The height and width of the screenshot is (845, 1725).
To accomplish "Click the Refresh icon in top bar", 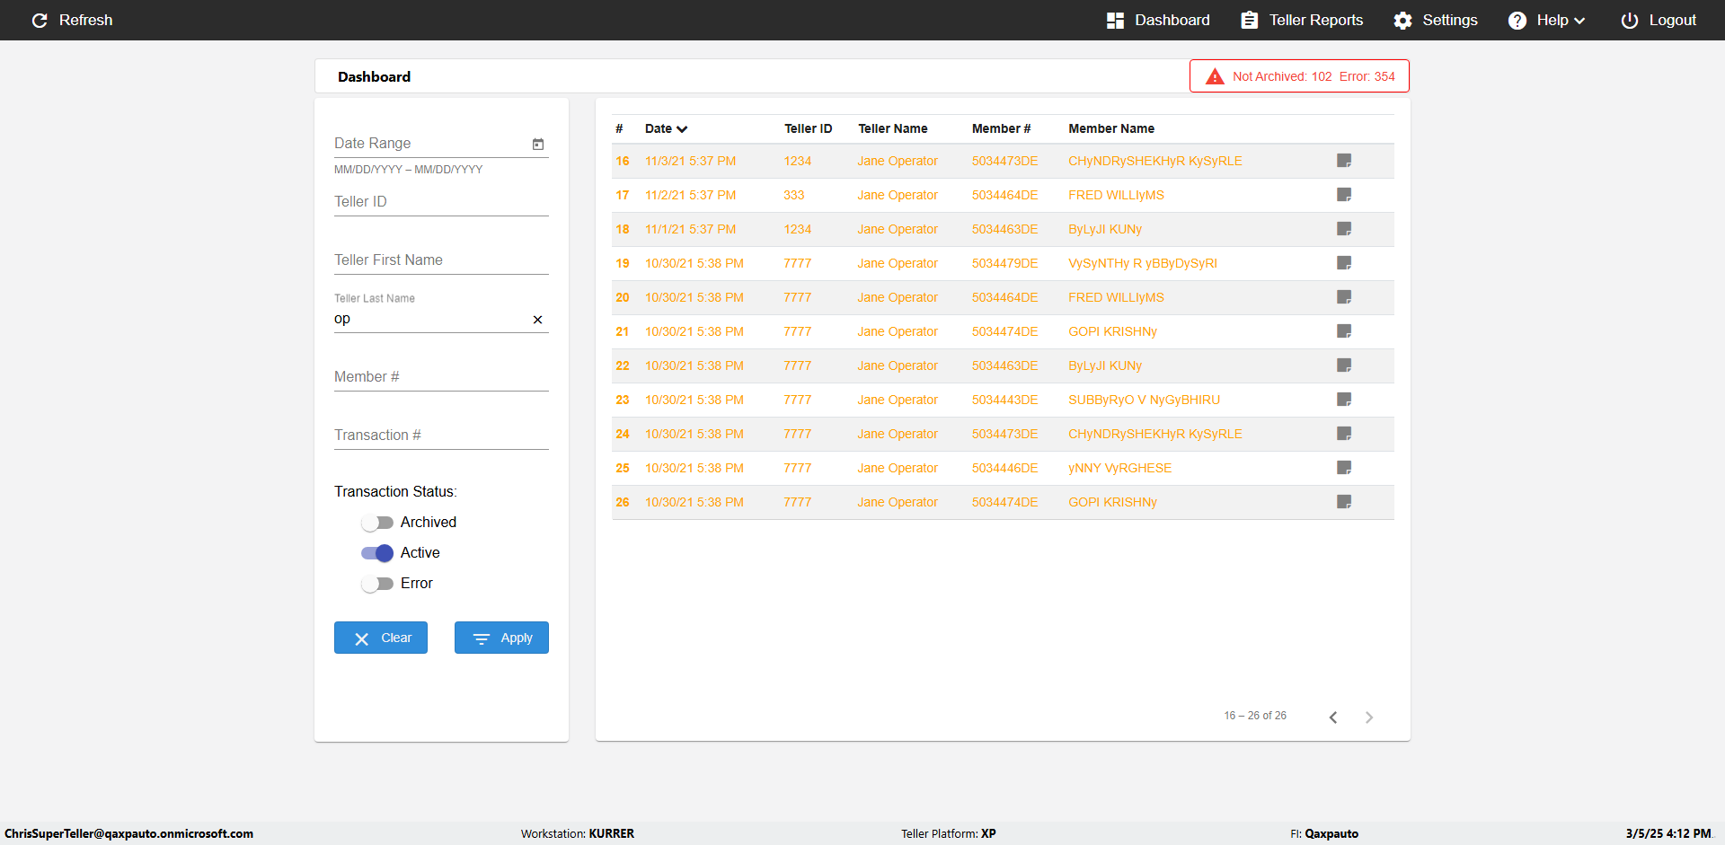I will point(40,20).
